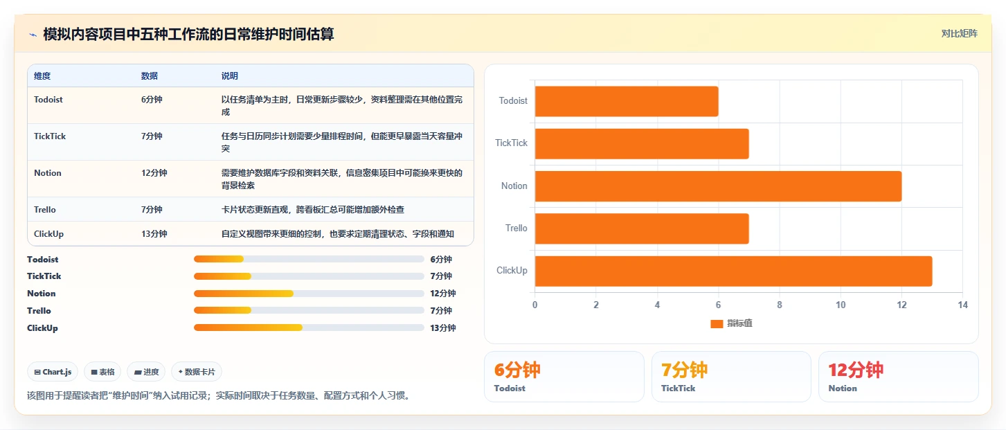Screen dimensions: 1006x430
Task: Click the ClickUp y-axis label in chart
Action: 512,271
